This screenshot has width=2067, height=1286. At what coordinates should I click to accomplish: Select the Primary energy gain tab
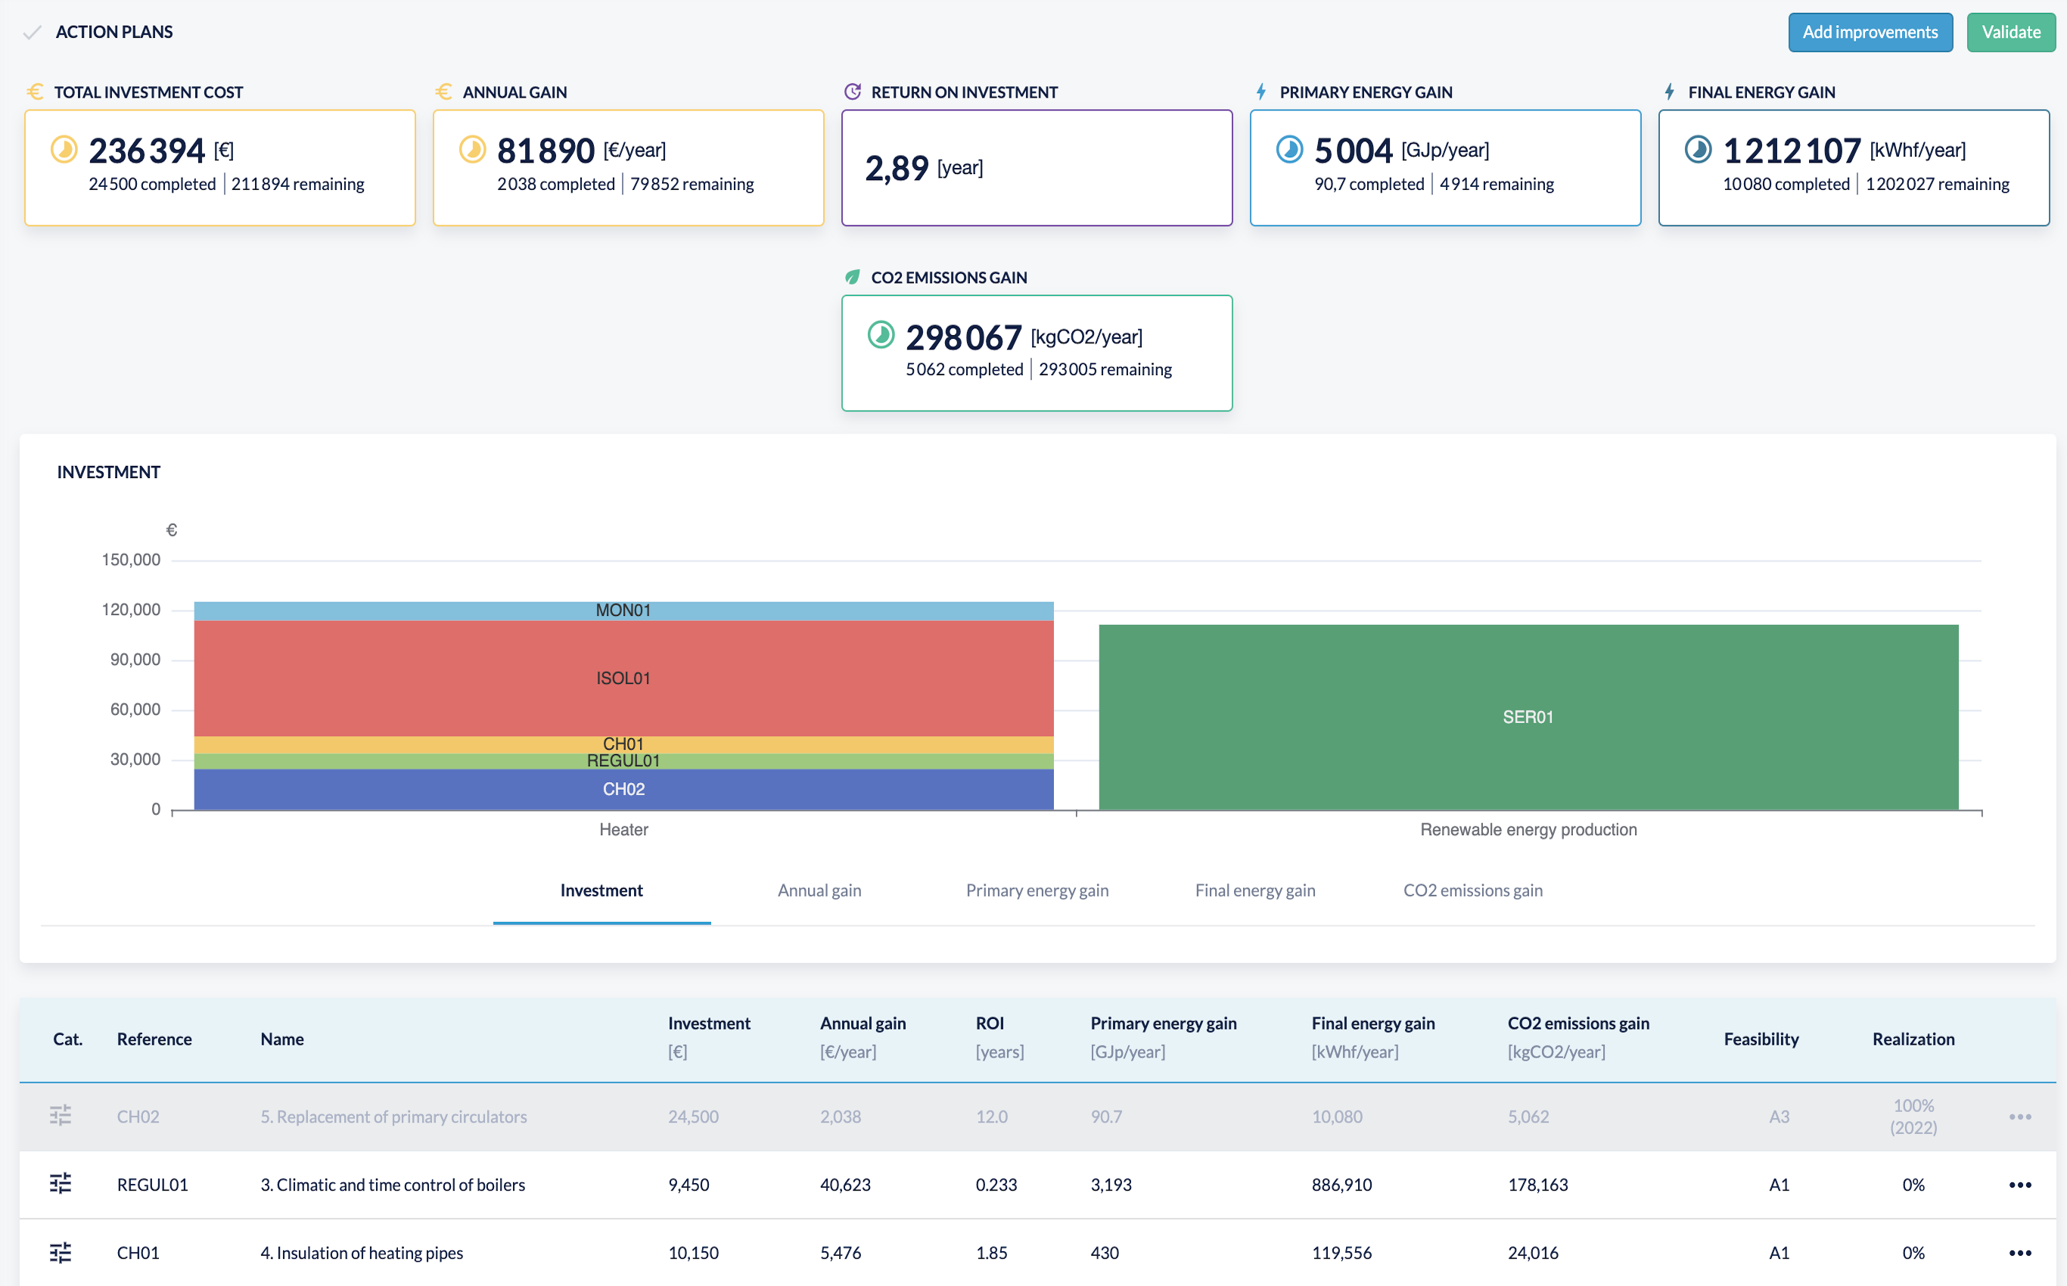pyautogui.click(x=1036, y=890)
